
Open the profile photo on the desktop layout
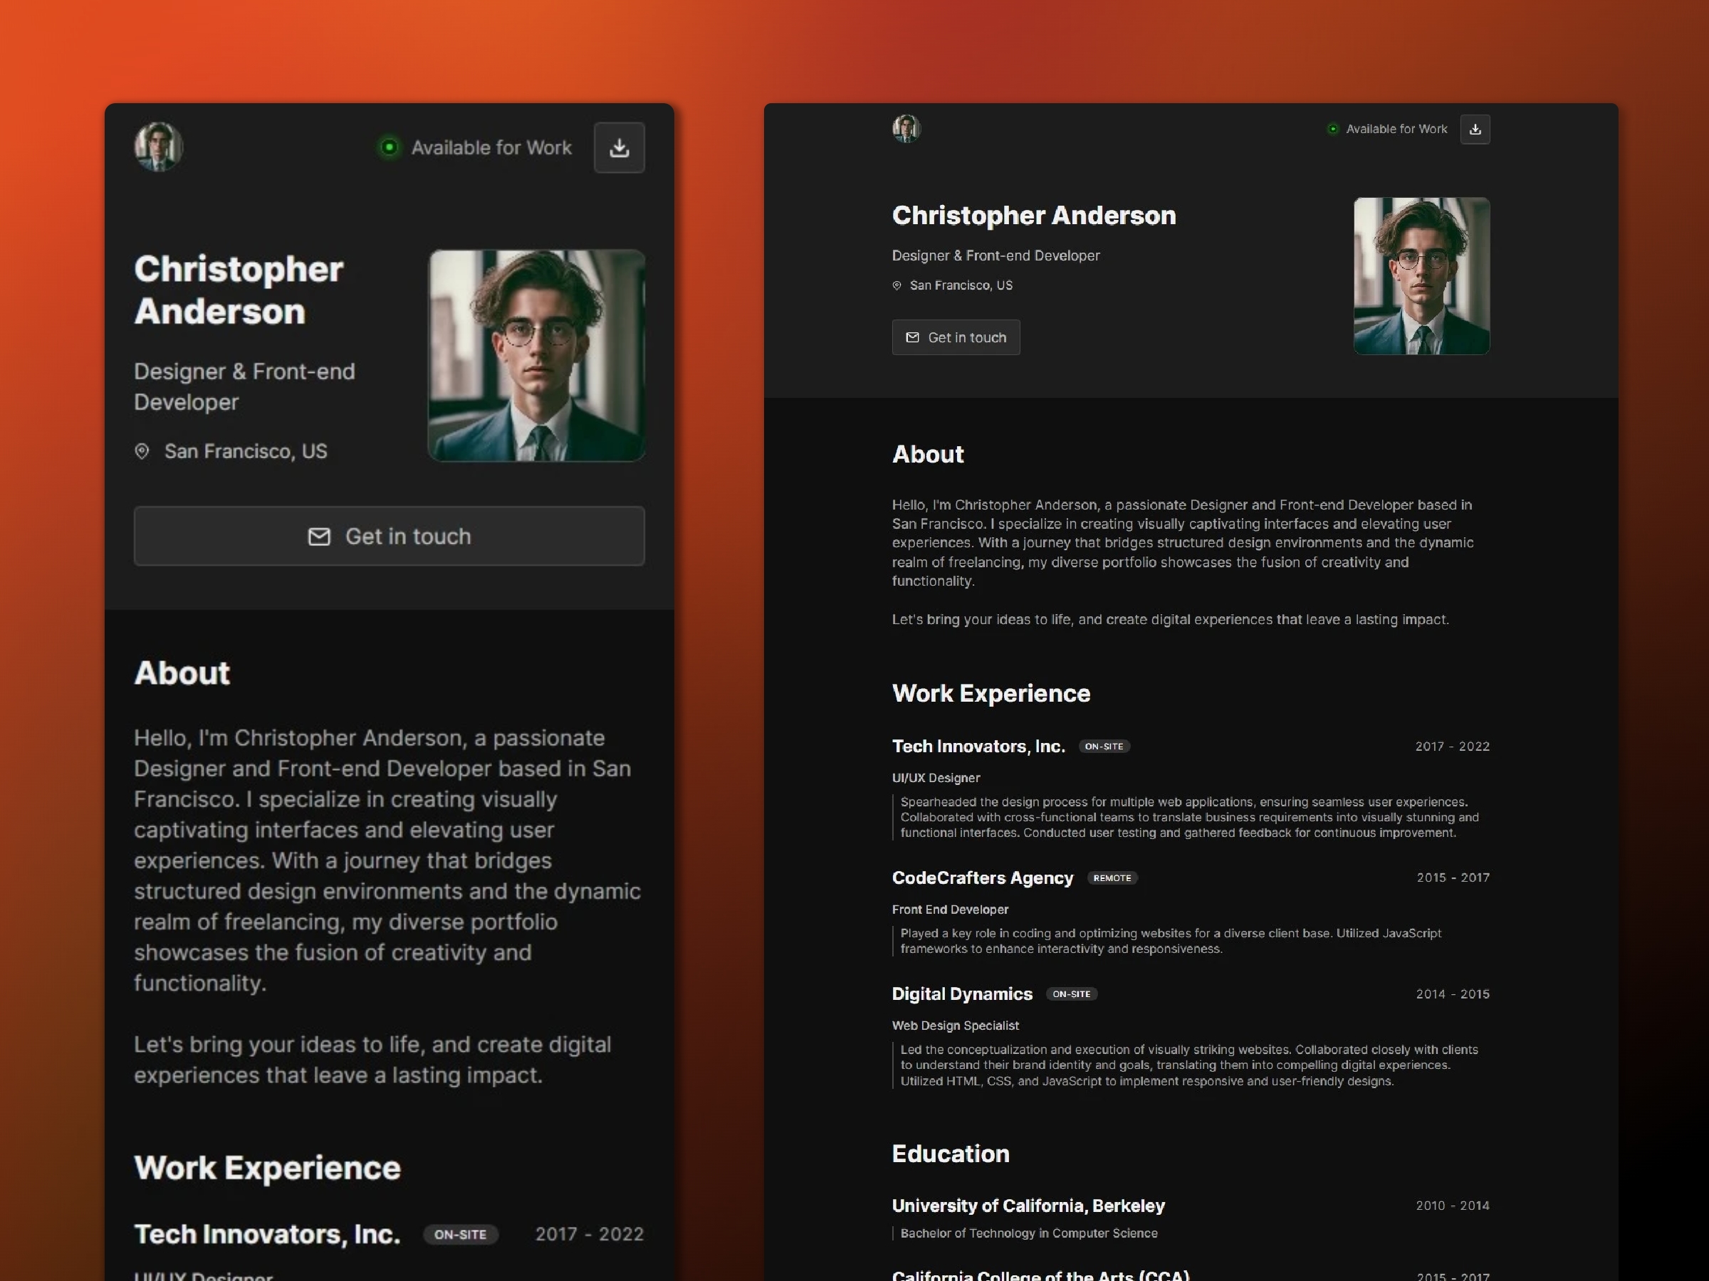point(1421,276)
